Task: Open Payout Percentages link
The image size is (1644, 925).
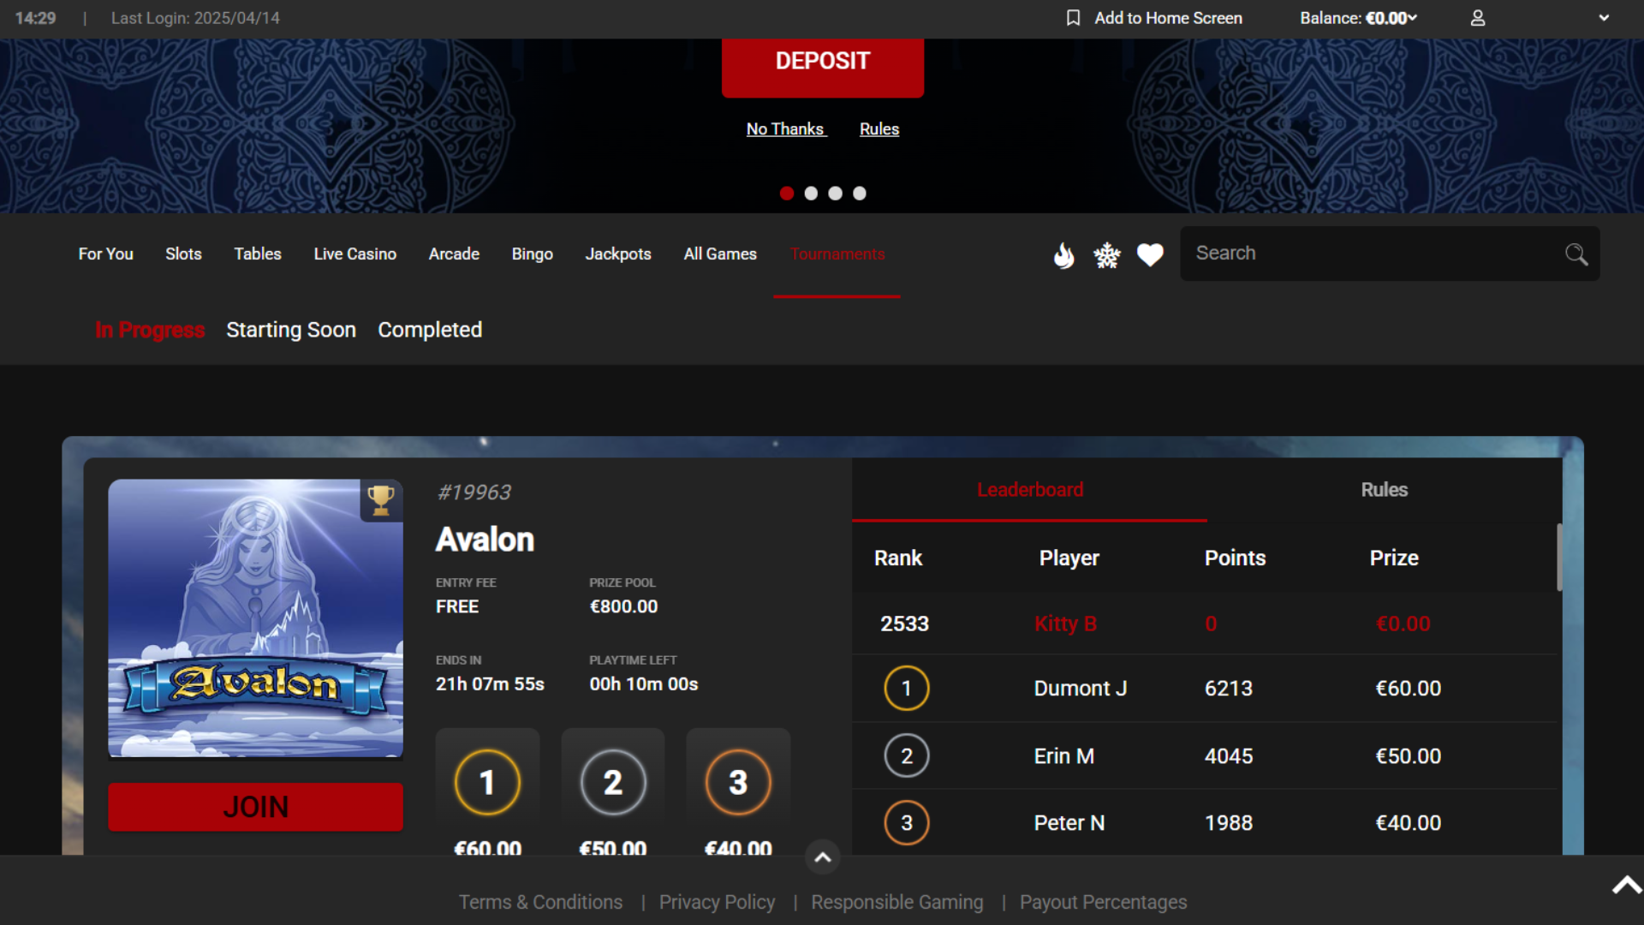Action: (x=1103, y=902)
